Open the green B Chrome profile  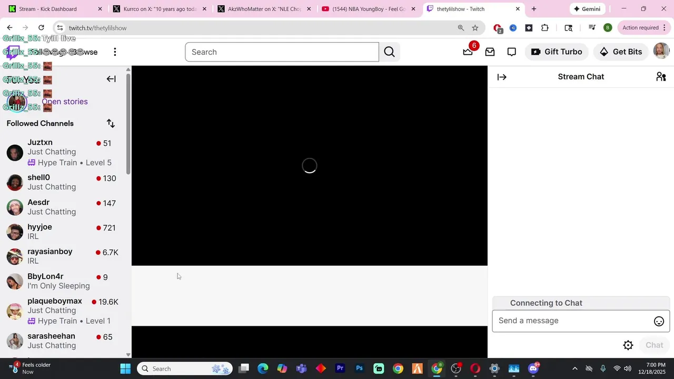coord(608,28)
